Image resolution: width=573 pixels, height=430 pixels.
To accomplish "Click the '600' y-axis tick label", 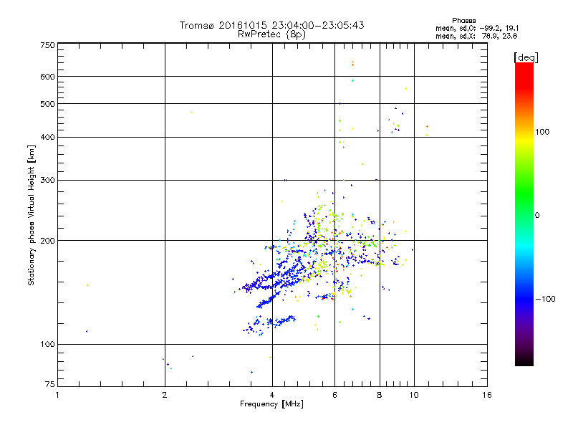I will [47, 77].
